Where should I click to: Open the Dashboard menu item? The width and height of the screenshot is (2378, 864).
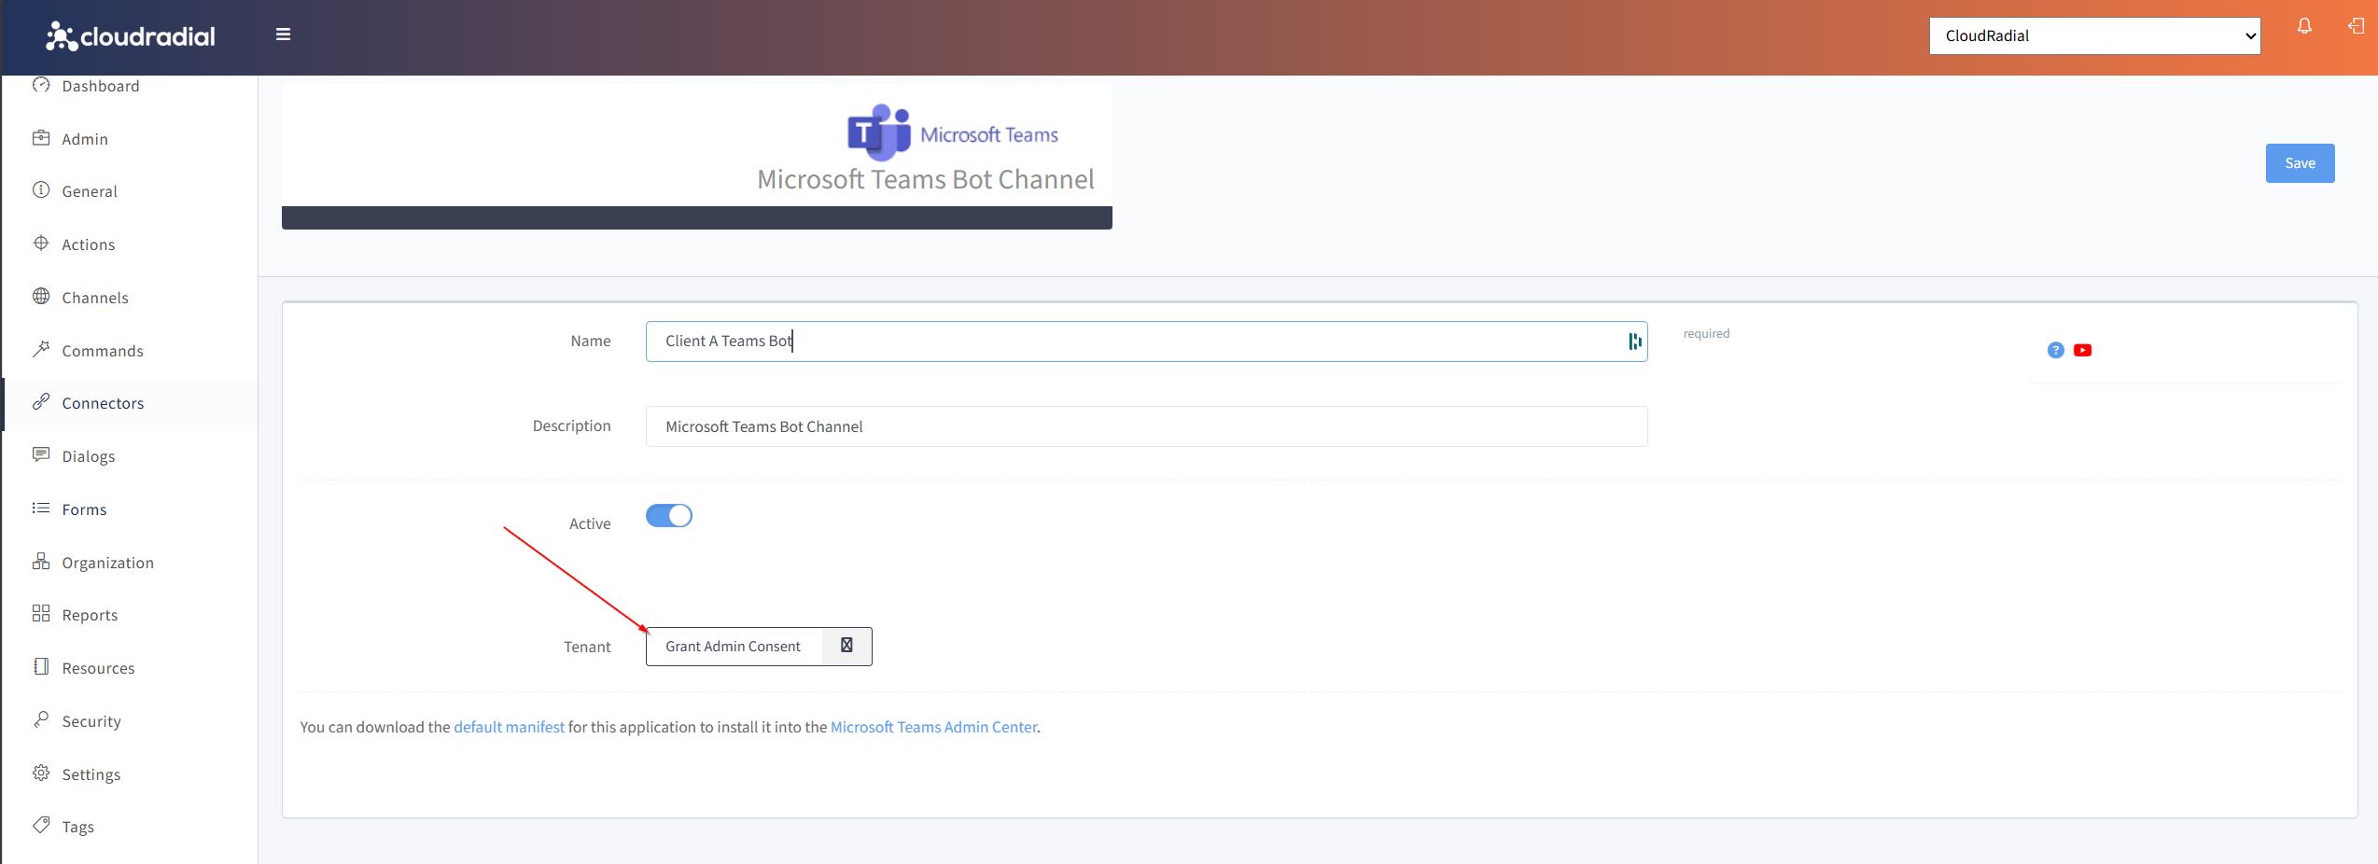click(101, 86)
